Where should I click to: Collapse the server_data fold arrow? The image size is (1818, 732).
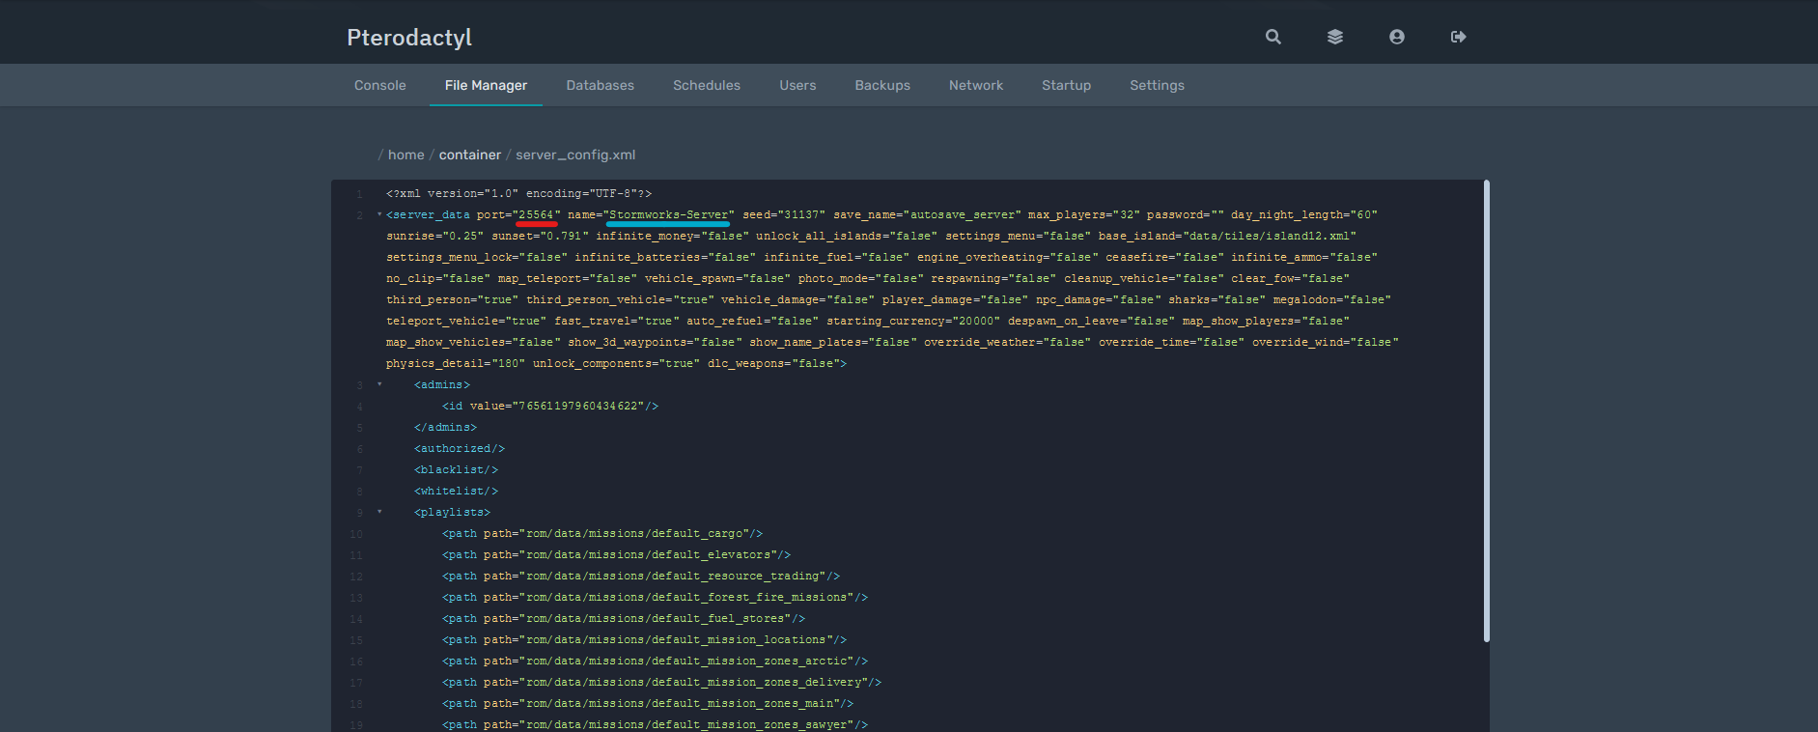[x=379, y=214]
